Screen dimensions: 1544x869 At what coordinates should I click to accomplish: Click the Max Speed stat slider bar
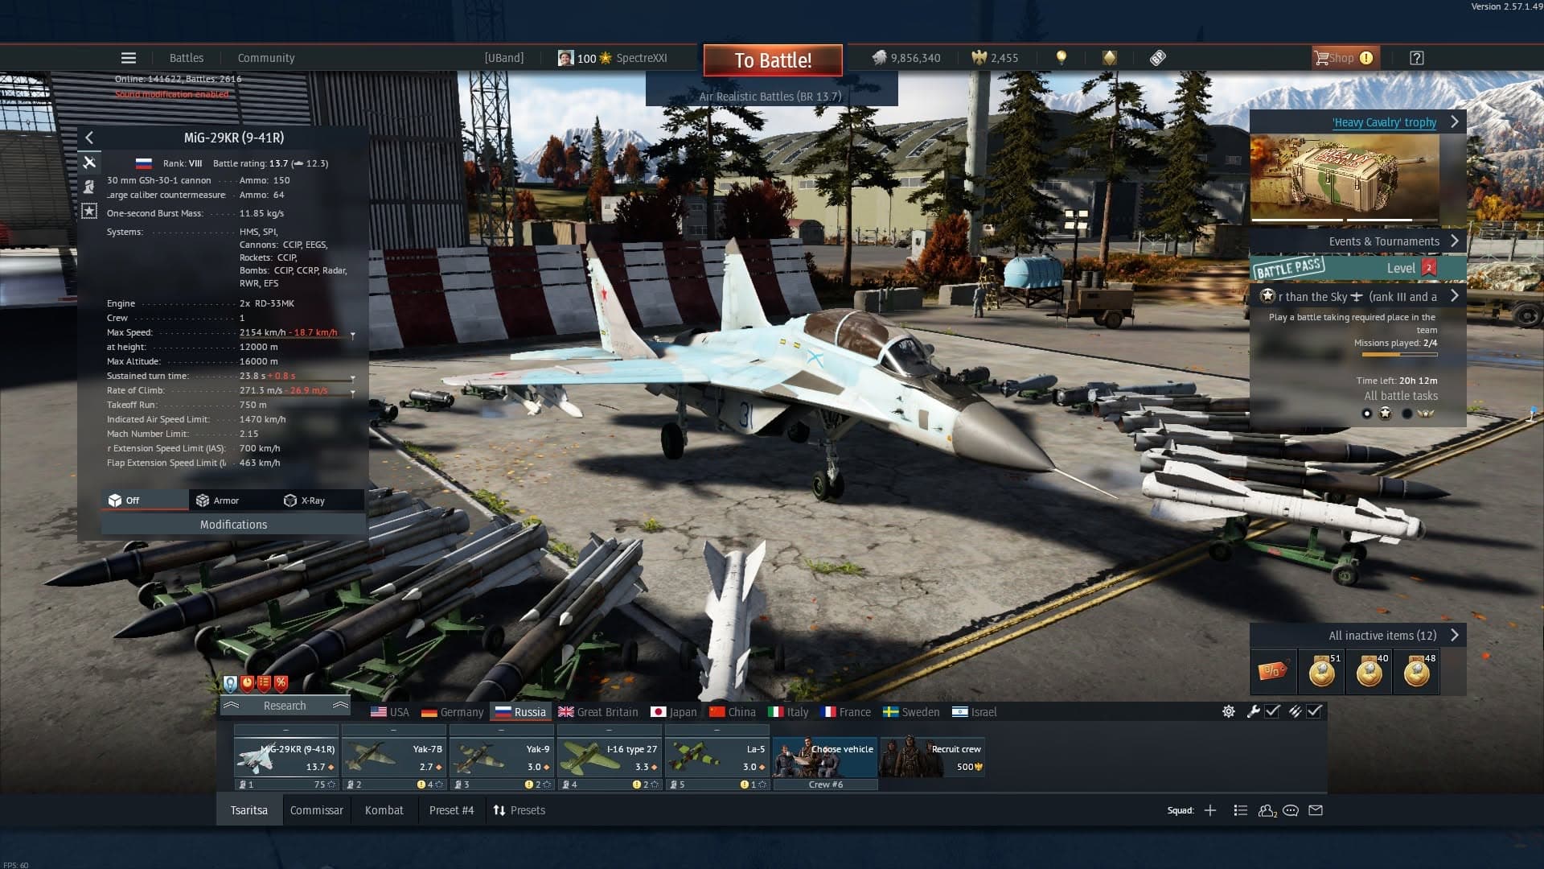pos(297,338)
